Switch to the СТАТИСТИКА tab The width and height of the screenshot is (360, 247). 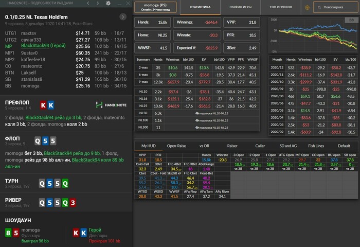click(200, 7)
